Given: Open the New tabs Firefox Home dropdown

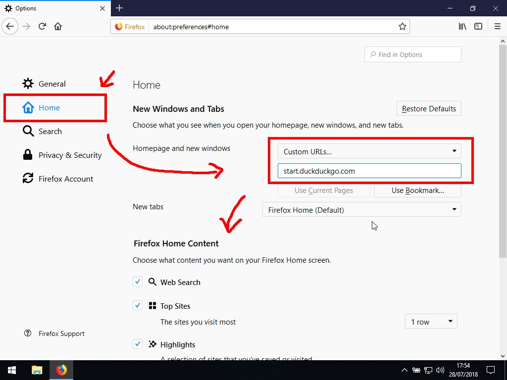Looking at the screenshot, I should (x=362, y=210).
